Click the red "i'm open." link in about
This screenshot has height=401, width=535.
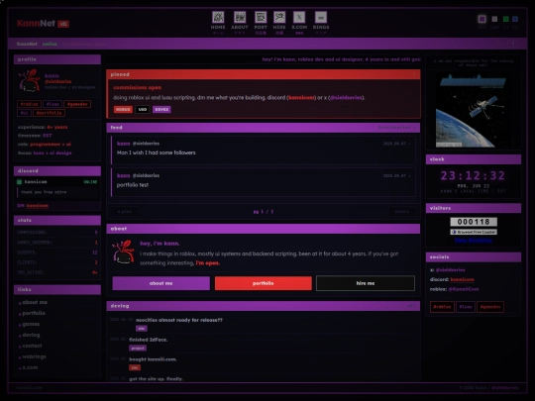(x=208, y=263)
